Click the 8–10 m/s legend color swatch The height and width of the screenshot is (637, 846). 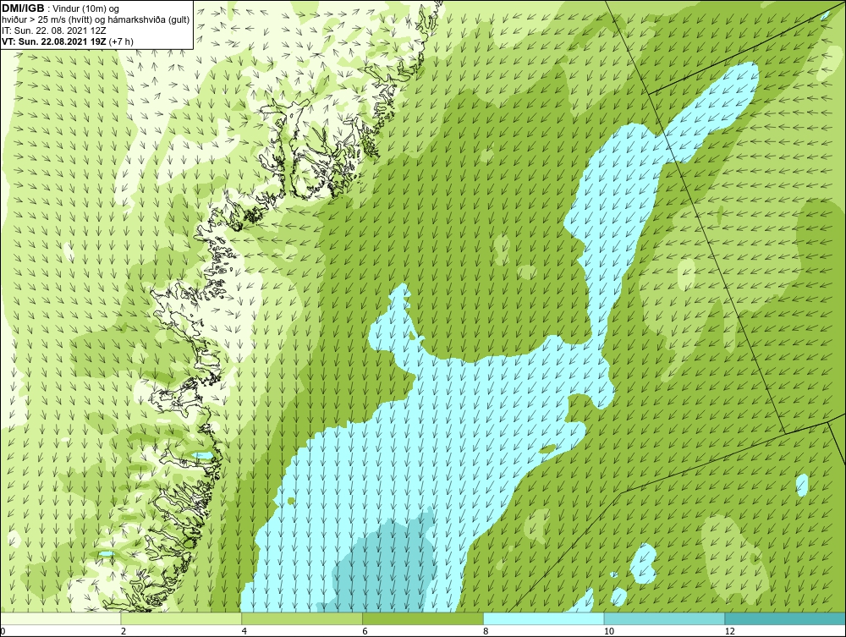544,618
